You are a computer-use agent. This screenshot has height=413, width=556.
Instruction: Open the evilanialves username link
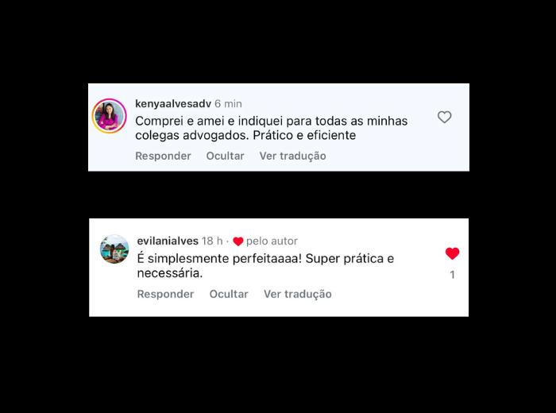(168, 241)
